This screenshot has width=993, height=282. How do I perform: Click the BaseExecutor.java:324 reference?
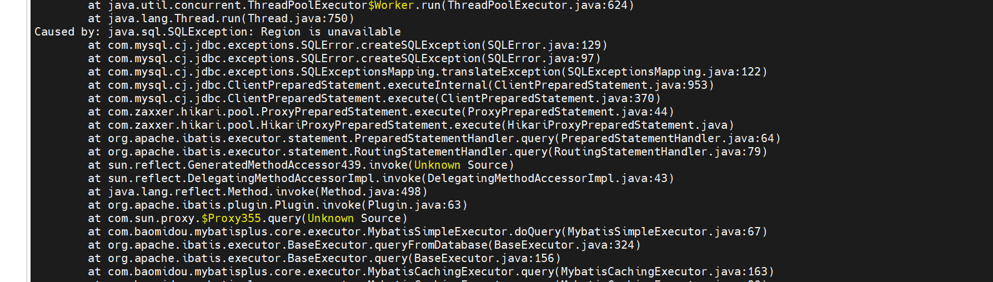click(x=564, y=245)
